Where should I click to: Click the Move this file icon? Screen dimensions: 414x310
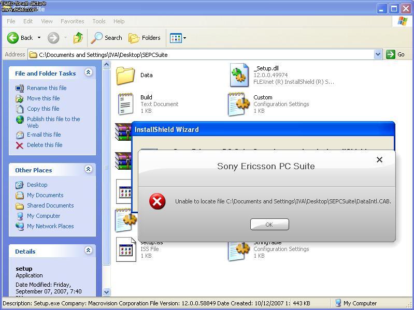pyautogui.click(x=20, y=98)
